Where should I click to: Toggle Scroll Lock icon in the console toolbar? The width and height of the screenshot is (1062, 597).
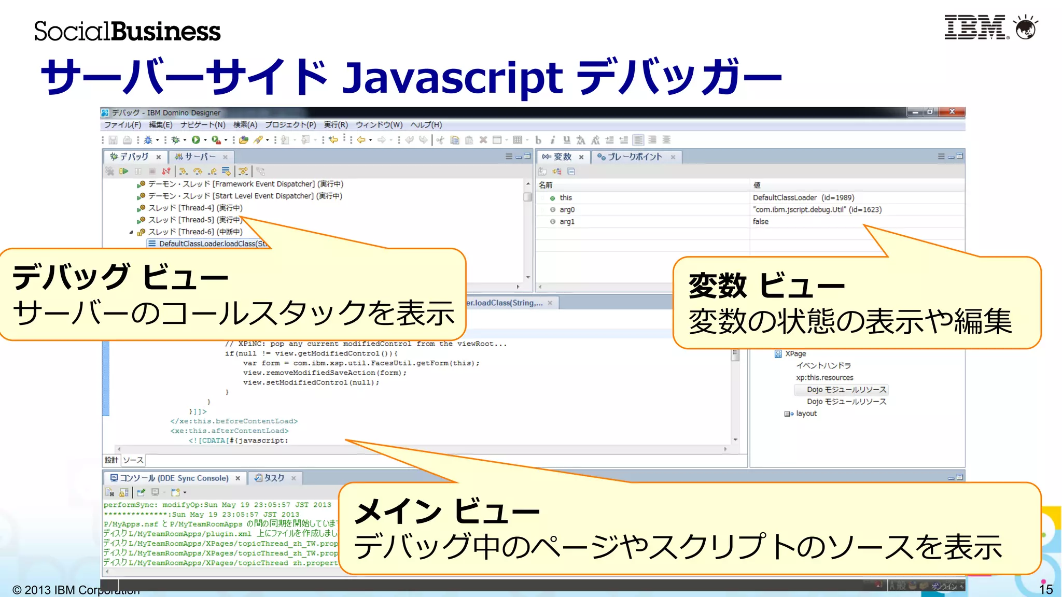tap(124, 492)
